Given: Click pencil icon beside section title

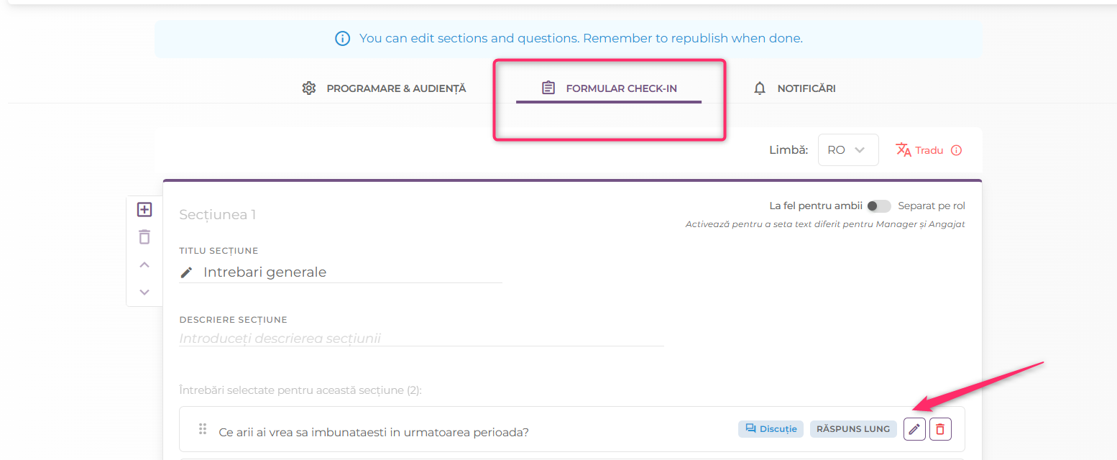Looking at the screenshot, I should coord(186,272).
